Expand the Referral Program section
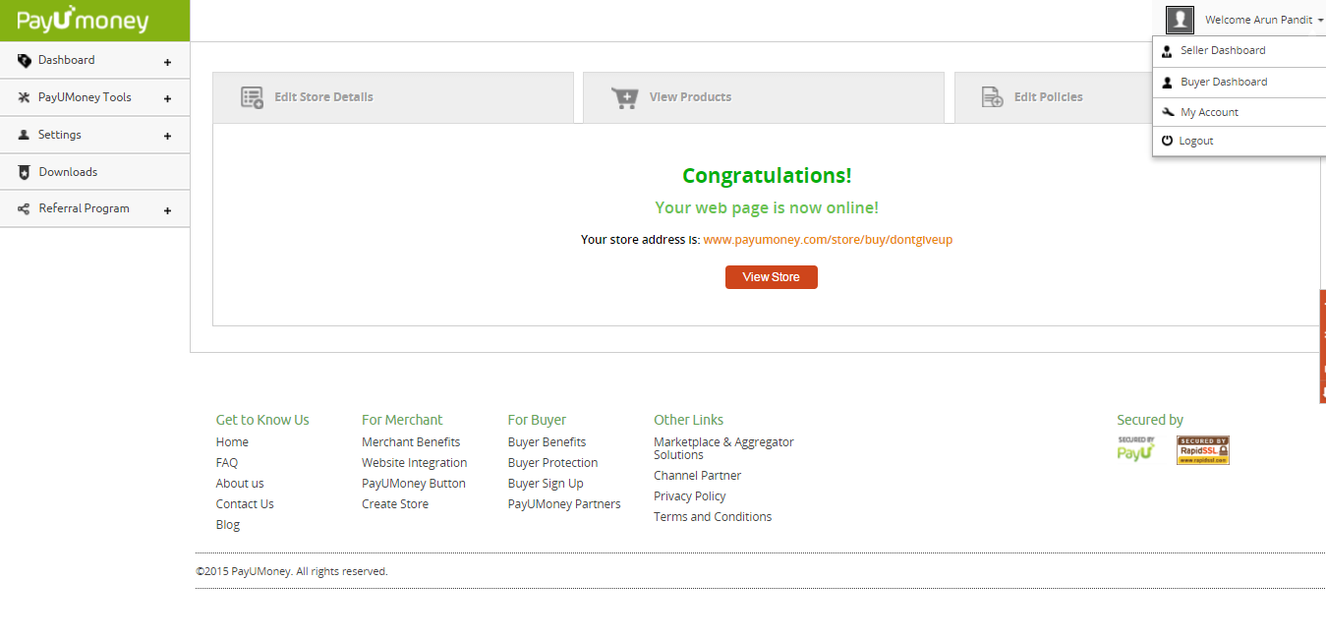This screenshot has width=1326, height=639. point(167,210)
